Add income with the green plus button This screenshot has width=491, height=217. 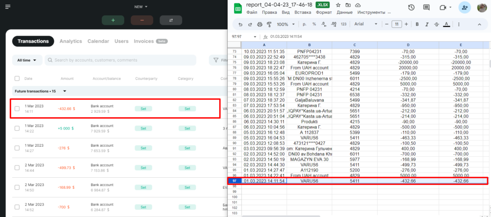coord(113,20)
